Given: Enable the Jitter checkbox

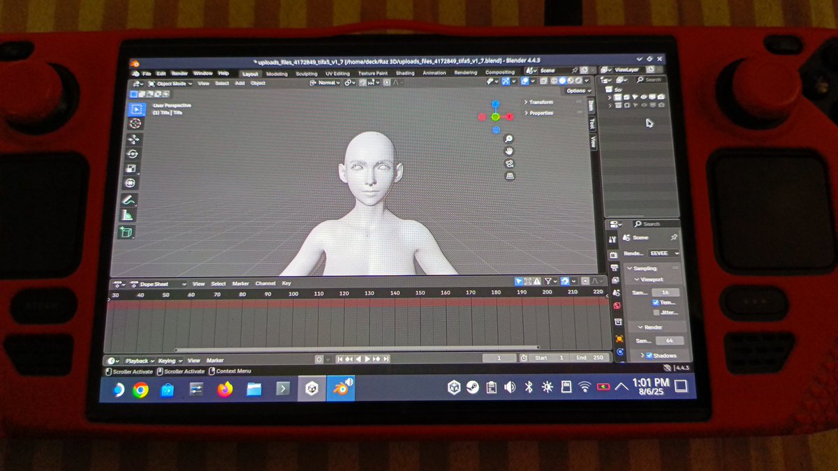Looking at the screenshot, I should tap(656, 313).
